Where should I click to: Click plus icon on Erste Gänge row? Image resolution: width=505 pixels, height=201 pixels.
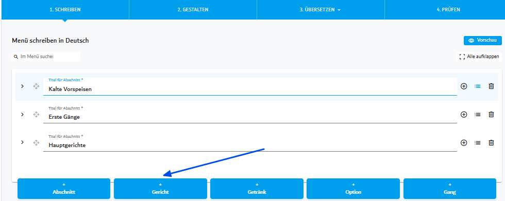pos(464,114)
